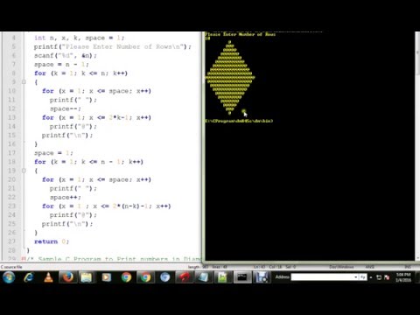Screen dimensions: 420x315
Task: Switch to the Notepad++ taskbar button
Action: tap(222, 277)
